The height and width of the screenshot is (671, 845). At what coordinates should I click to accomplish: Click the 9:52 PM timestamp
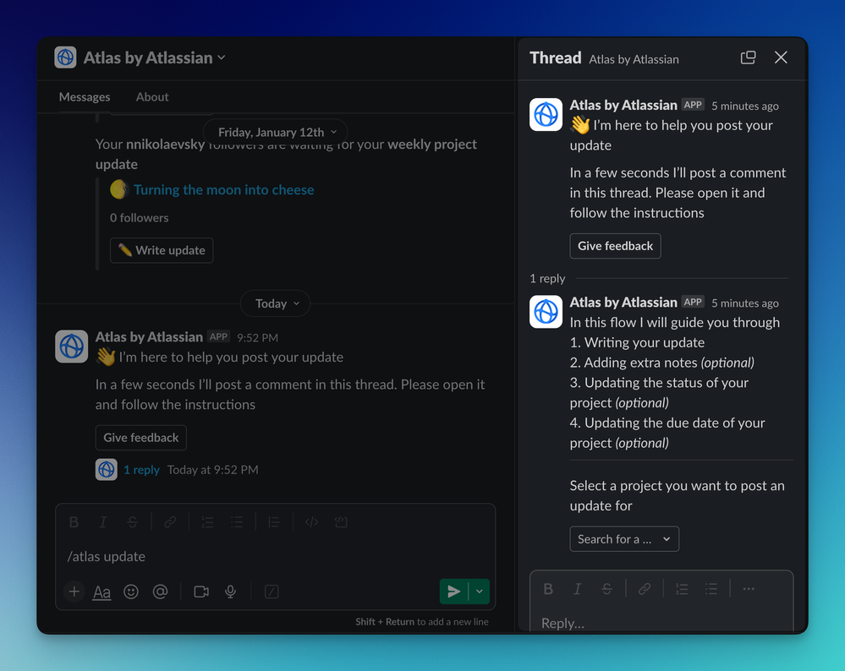(x=258, y=338)
